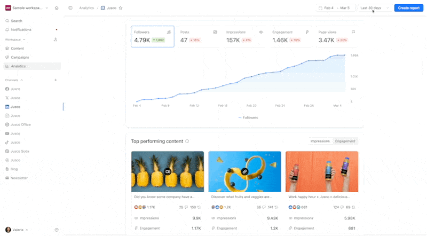Switch top content to Engagement
This screenshot has width=427, height=236.
click(x=345, y=141)
